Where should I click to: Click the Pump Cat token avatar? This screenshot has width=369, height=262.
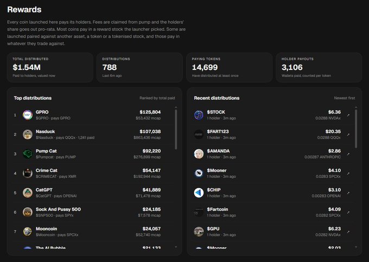(x=28, y=154)
